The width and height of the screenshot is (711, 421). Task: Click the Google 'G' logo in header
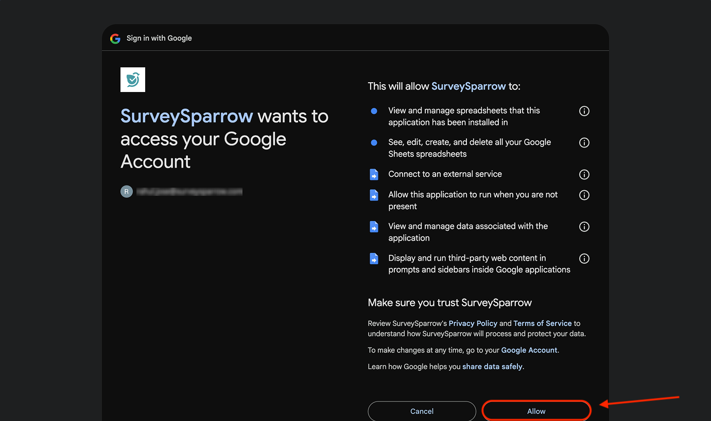point(115,39)
